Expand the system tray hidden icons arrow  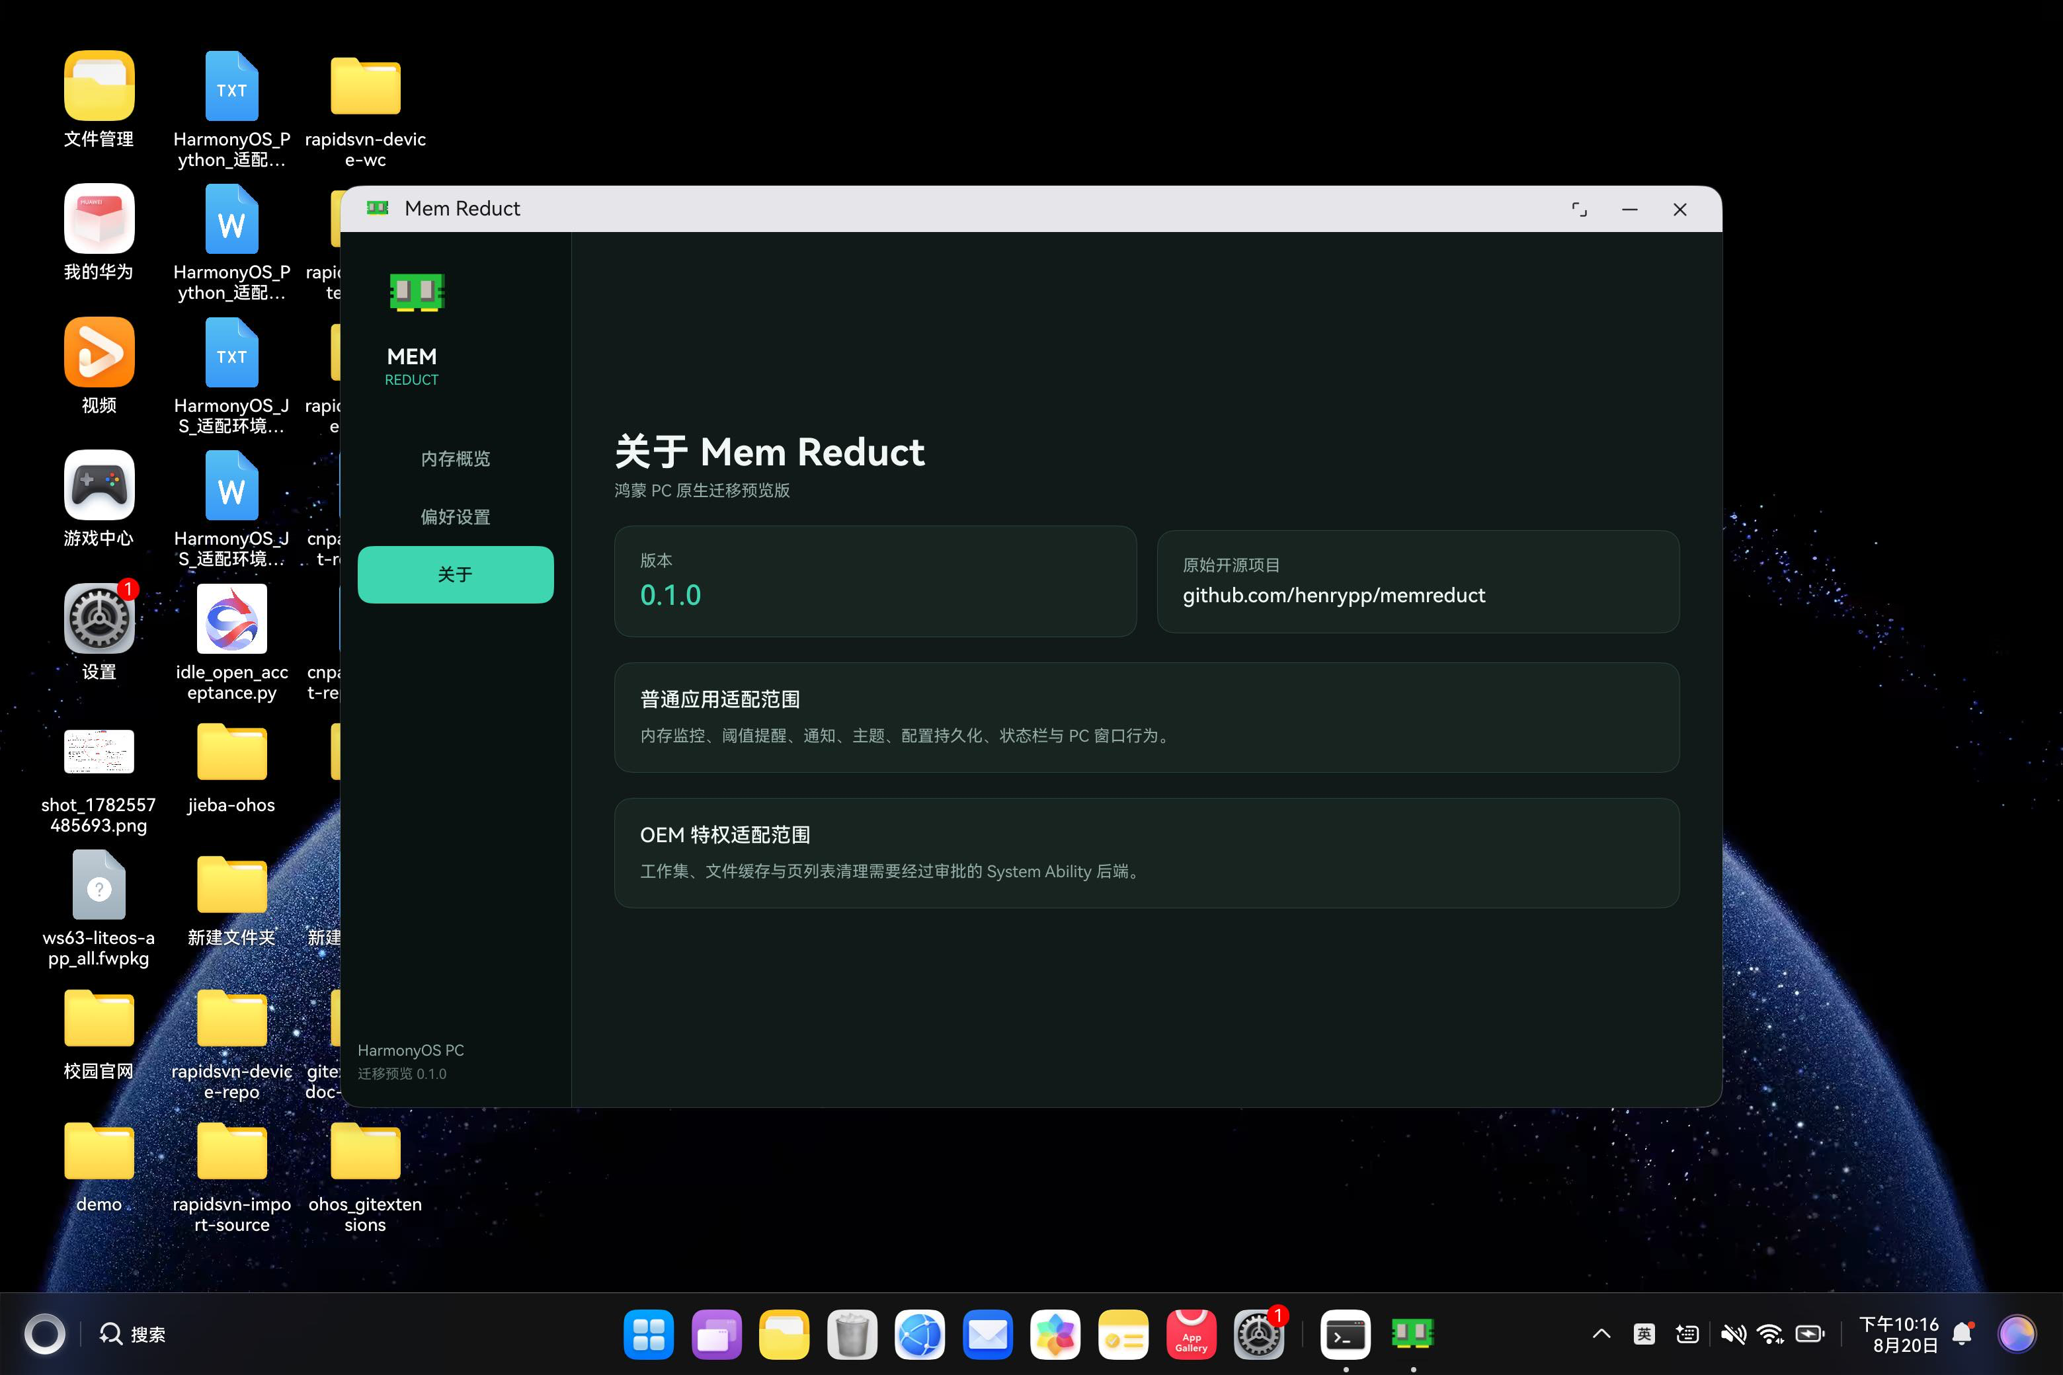point(1601,1334)
